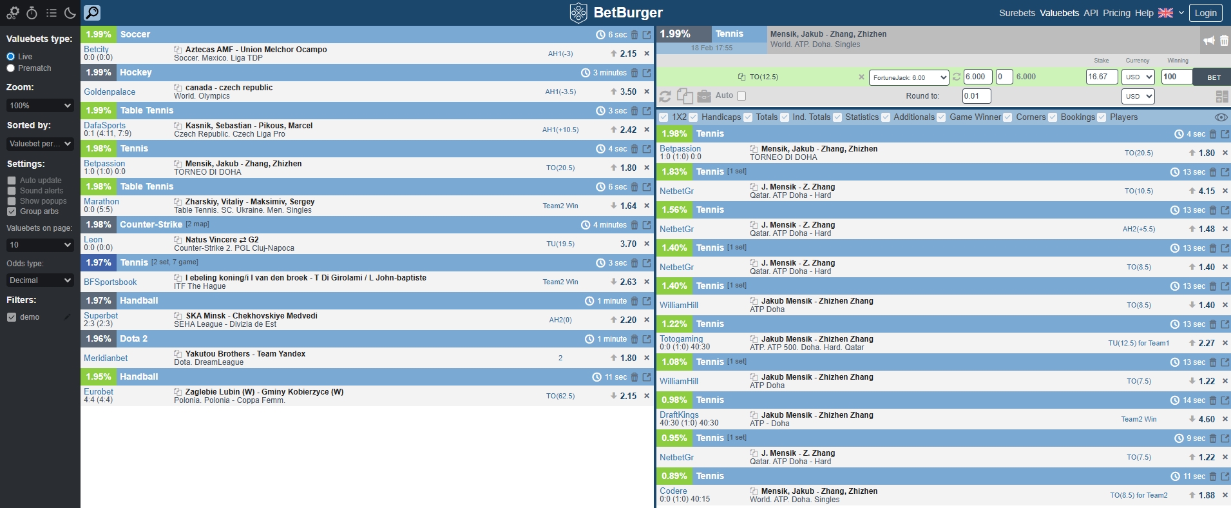Click the copy icon in calculator toolbar

pyautogui.click(x=685, y=96)
